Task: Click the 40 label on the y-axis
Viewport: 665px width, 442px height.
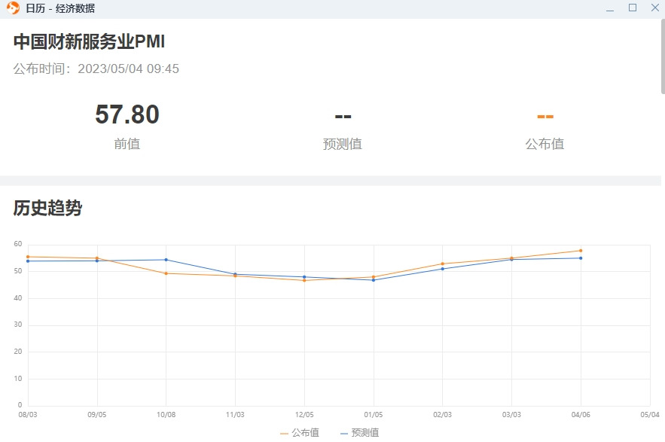Action: coord(18,298)
